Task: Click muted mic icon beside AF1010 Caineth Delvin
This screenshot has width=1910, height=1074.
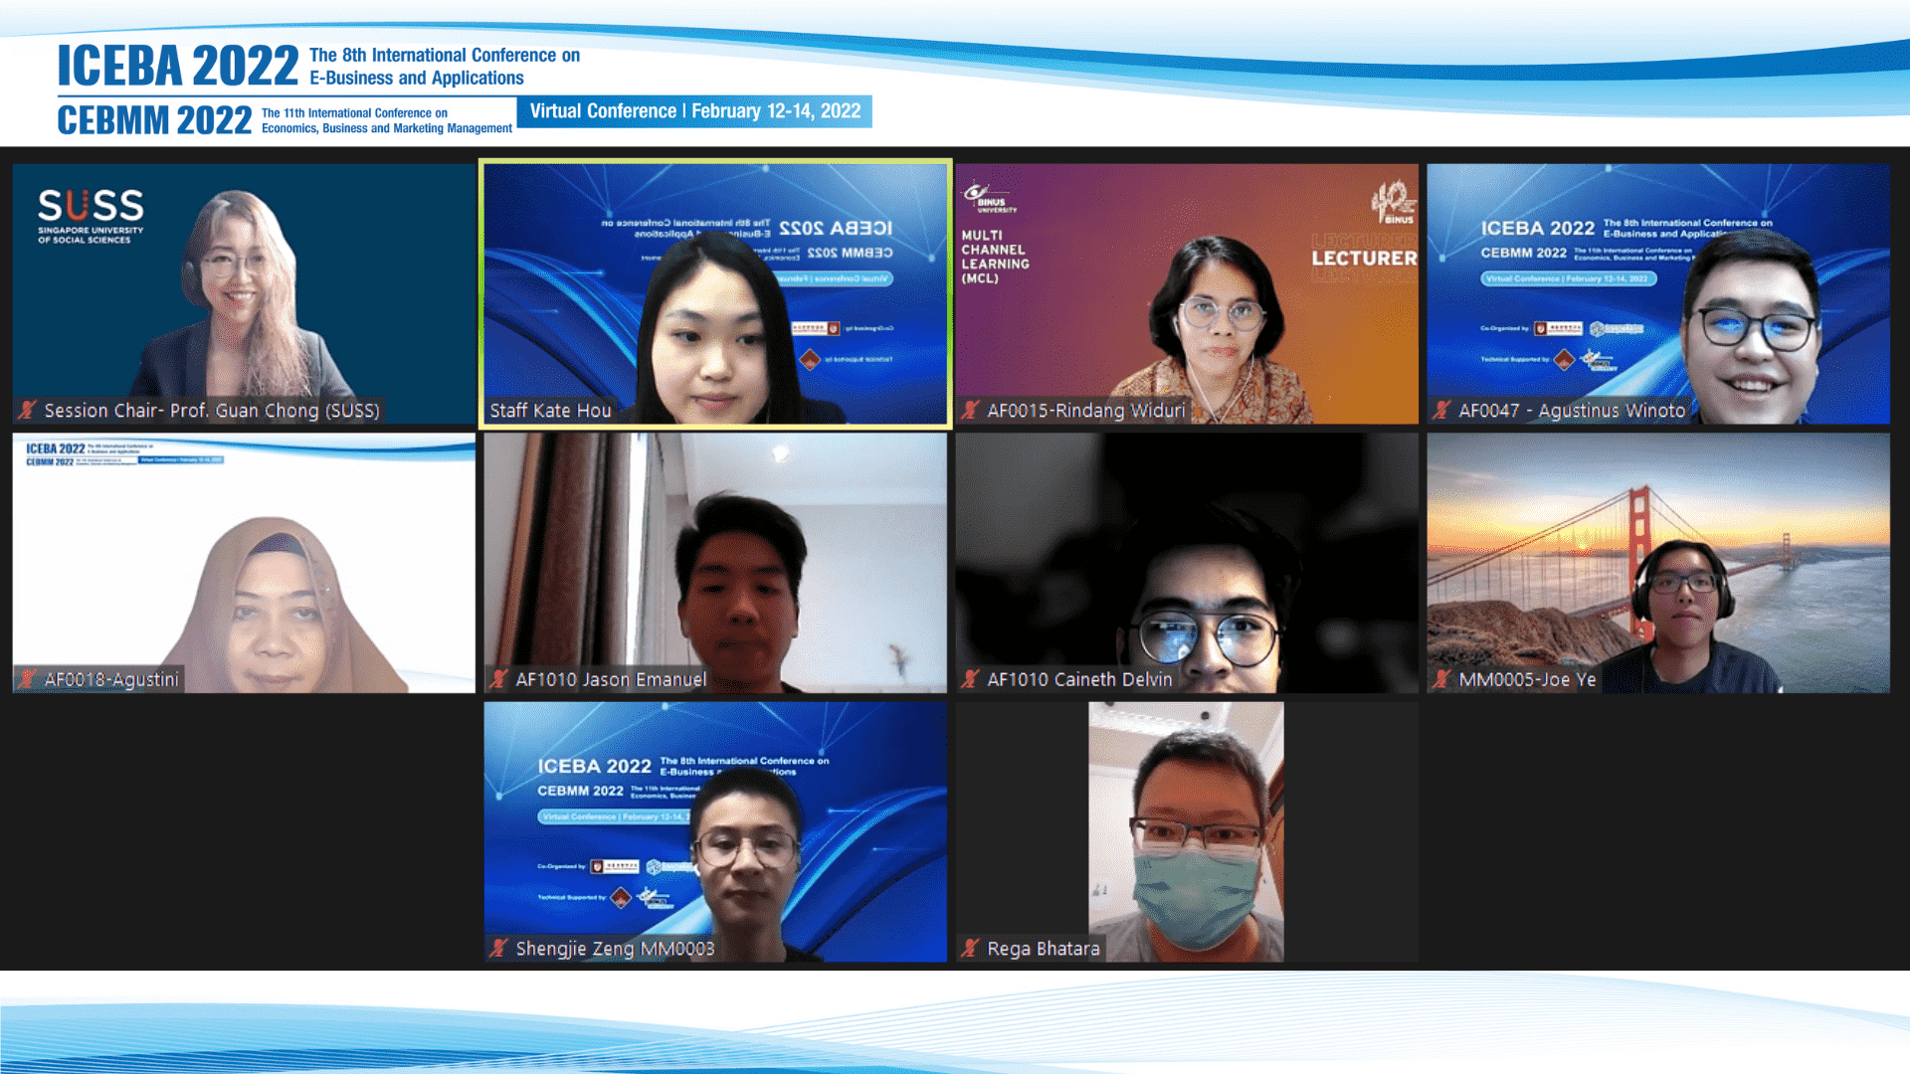Action: coord(971,679)
